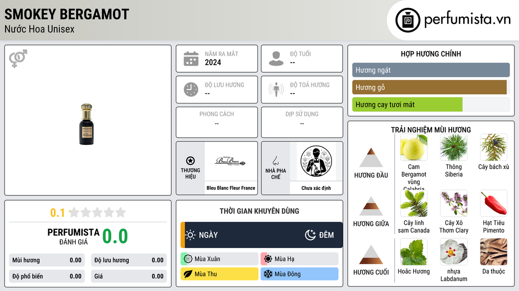Click the Hương đầu pyramid icon
This screenshot has width=519, height=291.
(371, 158)
